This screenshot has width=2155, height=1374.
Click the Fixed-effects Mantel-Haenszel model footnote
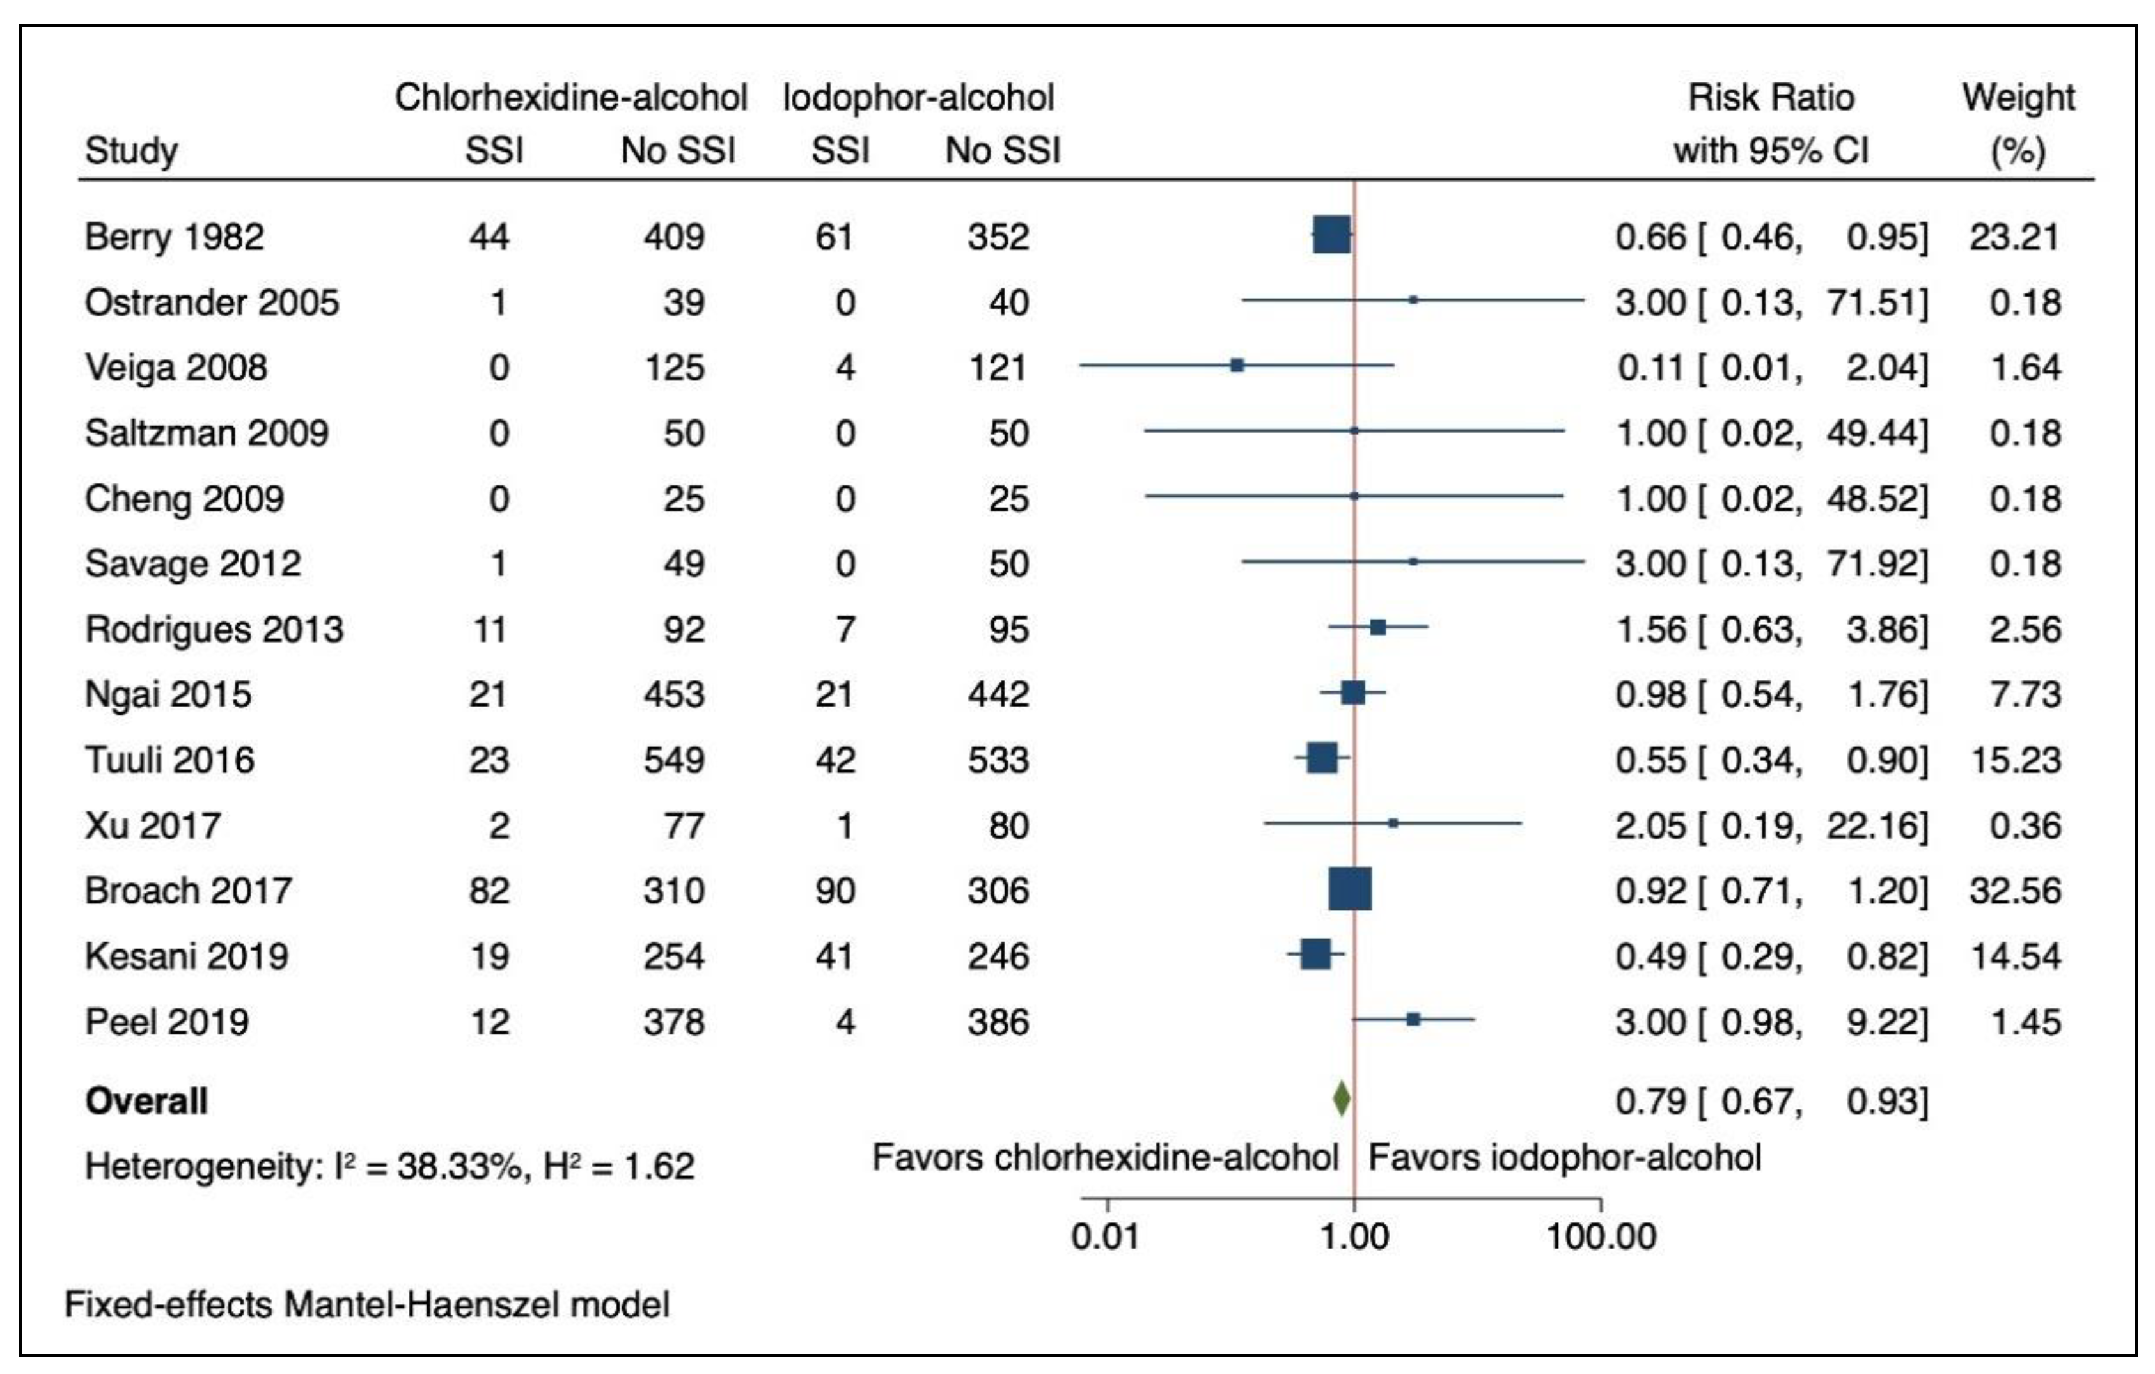[367, 1305]
